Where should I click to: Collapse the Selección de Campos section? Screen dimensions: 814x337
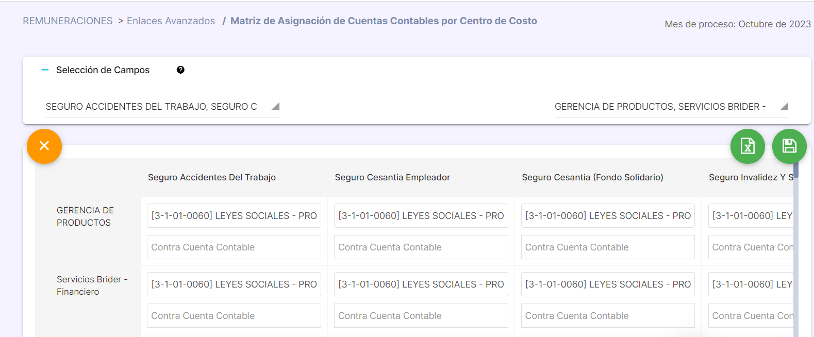click(45, 70)
